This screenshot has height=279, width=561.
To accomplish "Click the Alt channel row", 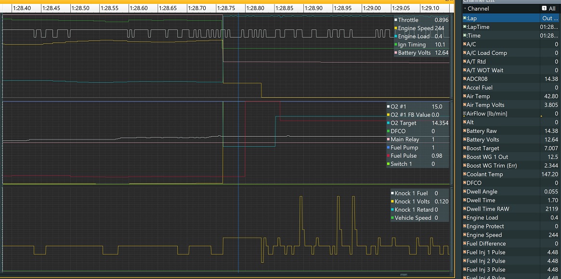I will 511,122.
